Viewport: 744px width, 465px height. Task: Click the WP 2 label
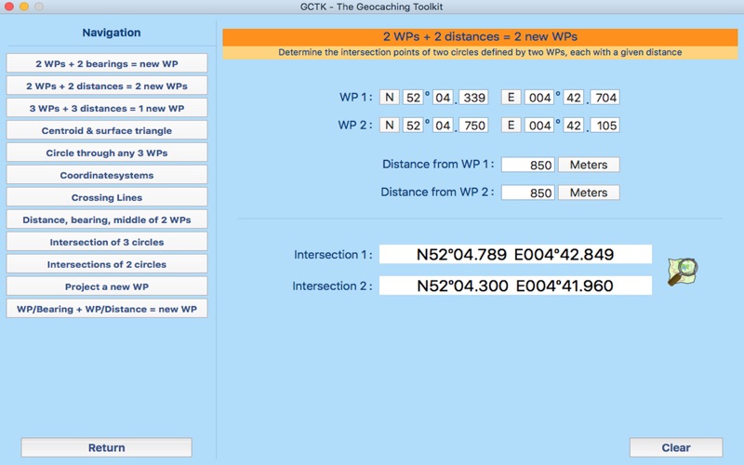[355, 126]
